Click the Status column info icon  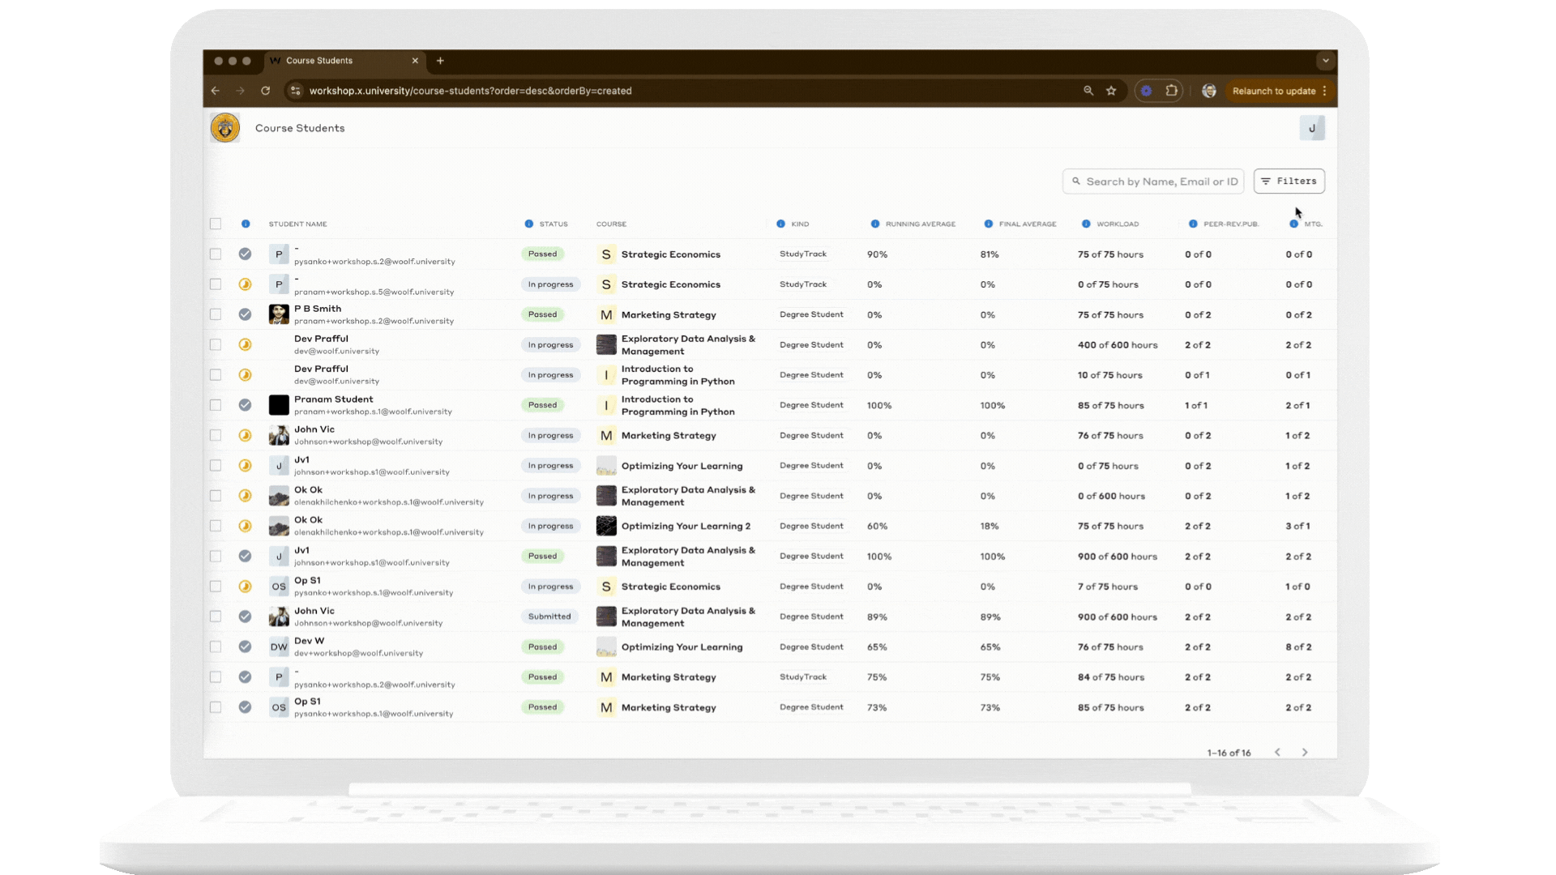pyautogui.click(x=528, y=224)
